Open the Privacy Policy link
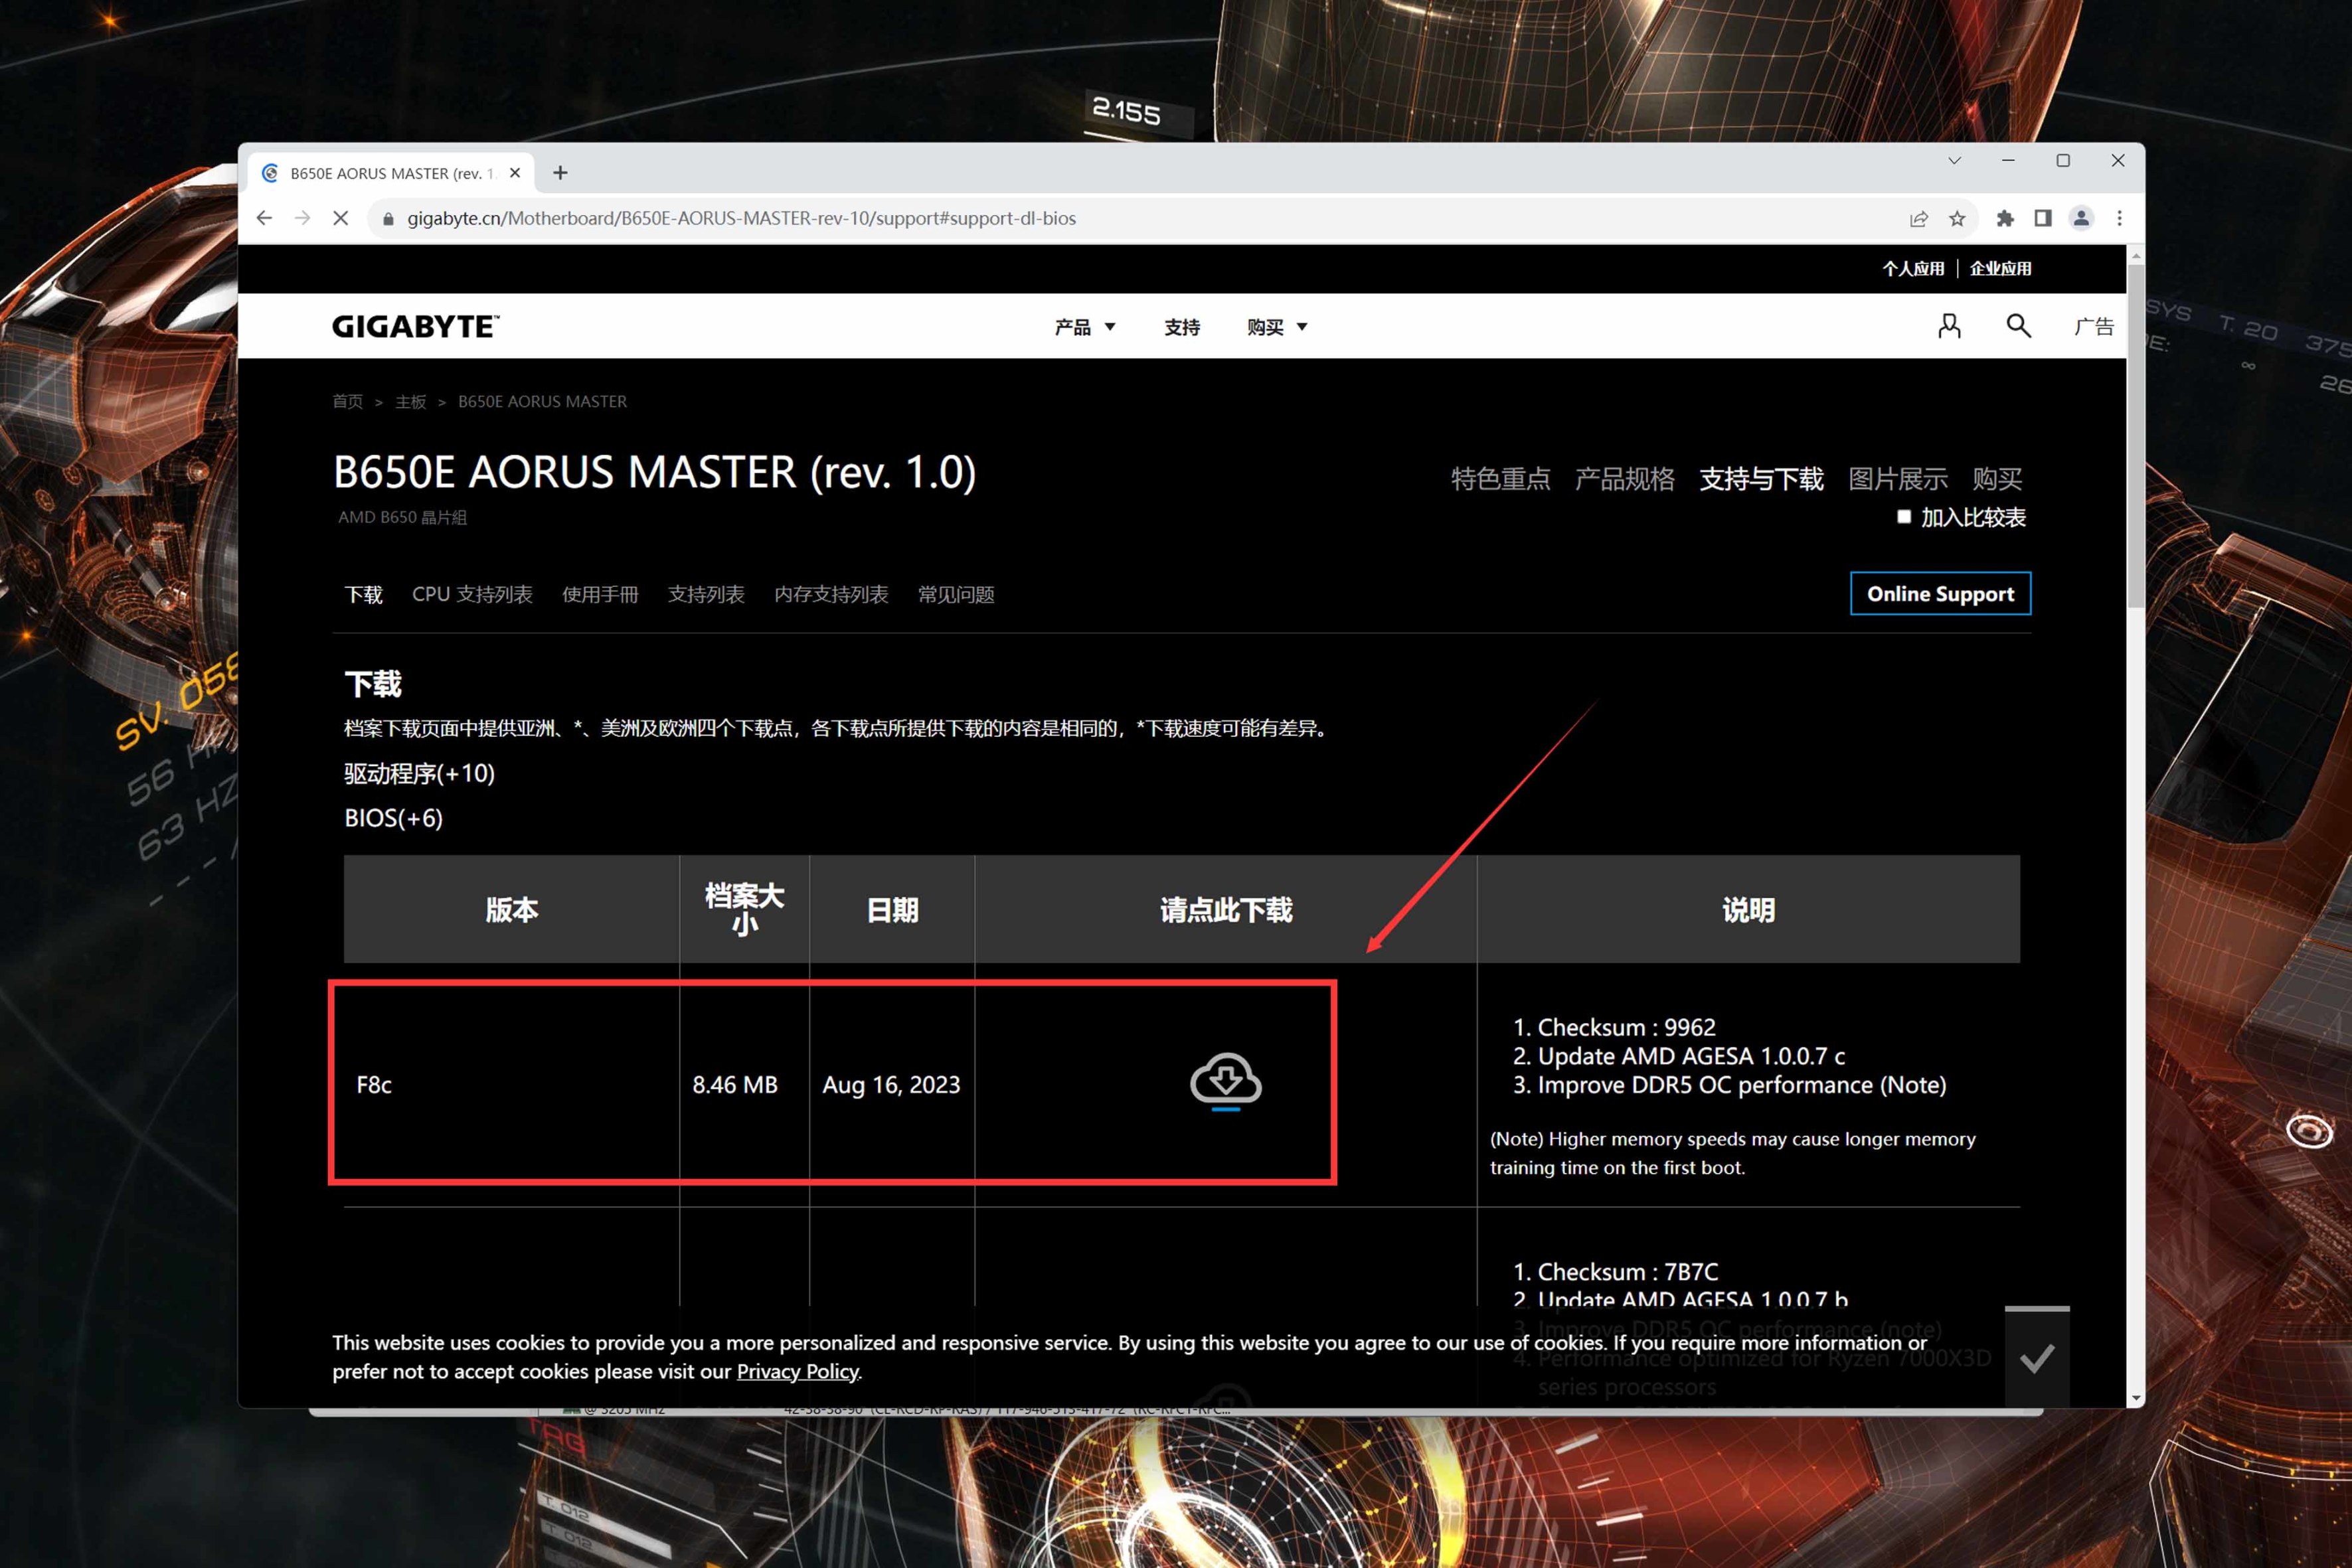This screenshot has height=1568, width=2352. [797, 1371]
